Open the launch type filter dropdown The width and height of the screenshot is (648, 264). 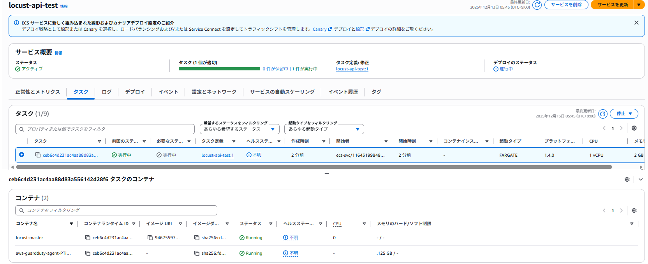tap(324, 129)
